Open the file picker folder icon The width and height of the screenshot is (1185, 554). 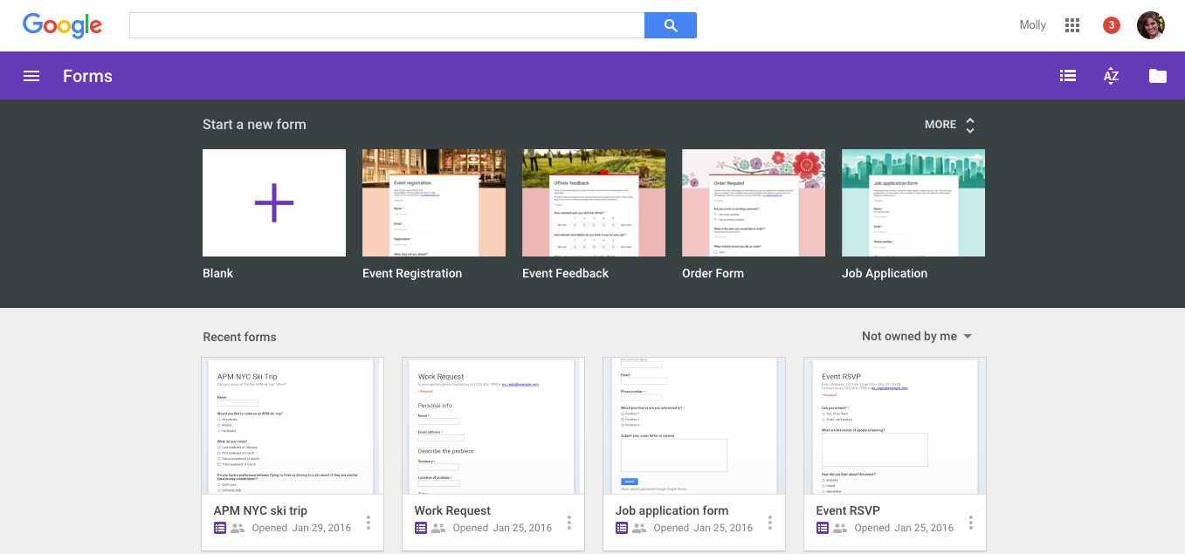[x=1157, y=76]
